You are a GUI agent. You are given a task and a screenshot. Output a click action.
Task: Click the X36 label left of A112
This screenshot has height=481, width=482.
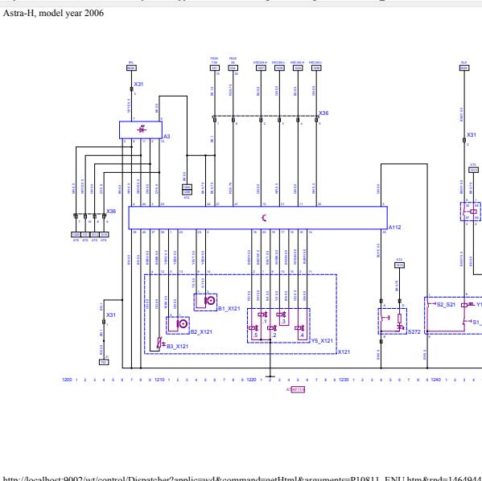[111, 212]
